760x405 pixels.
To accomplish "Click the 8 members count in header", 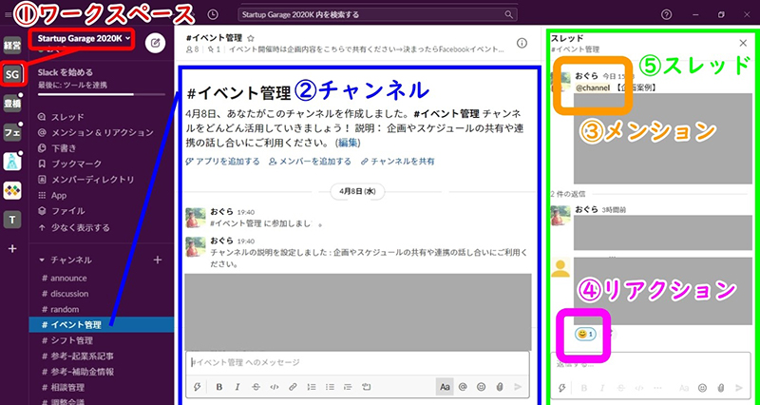I will click(193, 49).
